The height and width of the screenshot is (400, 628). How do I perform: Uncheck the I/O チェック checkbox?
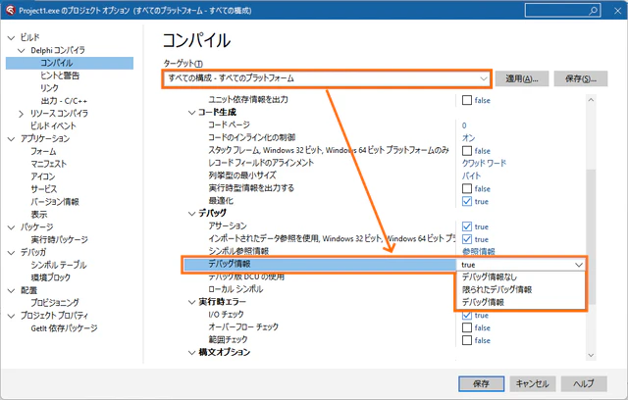[x=467, y=316]
